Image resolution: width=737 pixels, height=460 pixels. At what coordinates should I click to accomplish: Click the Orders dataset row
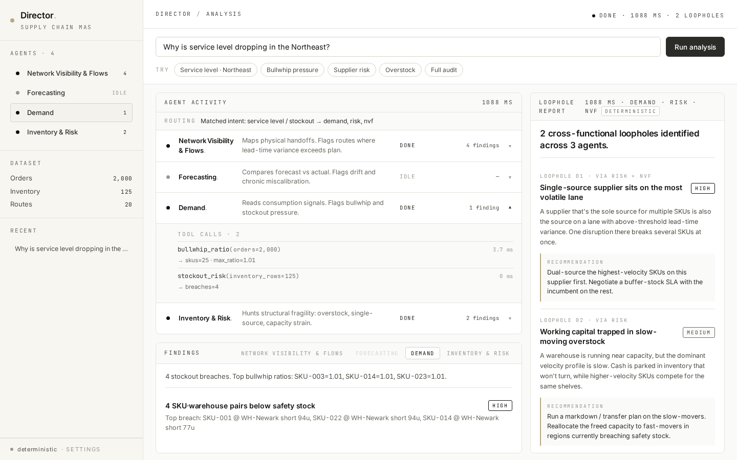click(71, 178)
